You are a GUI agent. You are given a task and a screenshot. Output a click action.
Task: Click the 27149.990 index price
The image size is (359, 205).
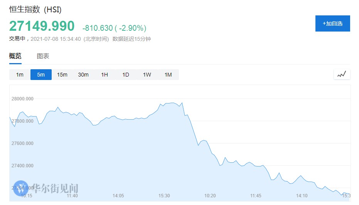click(x=42, y=26)
